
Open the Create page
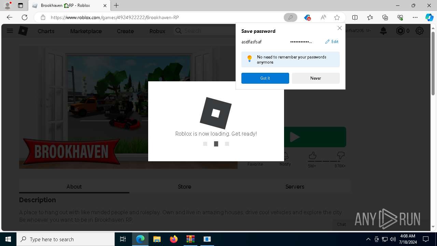click(125, 31)
